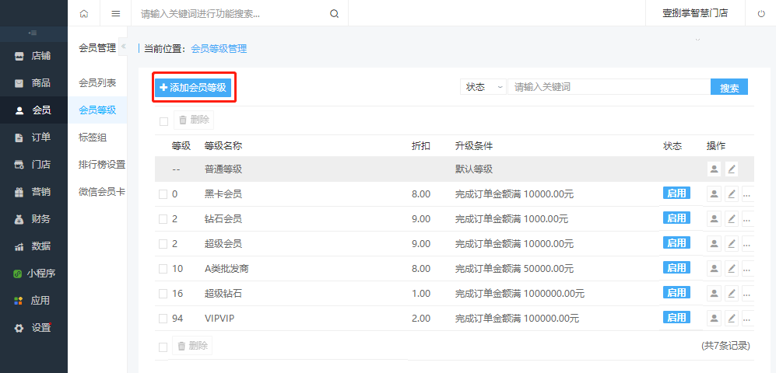Select the 超级钻石 row checkbox

click(x=163, y=294)
